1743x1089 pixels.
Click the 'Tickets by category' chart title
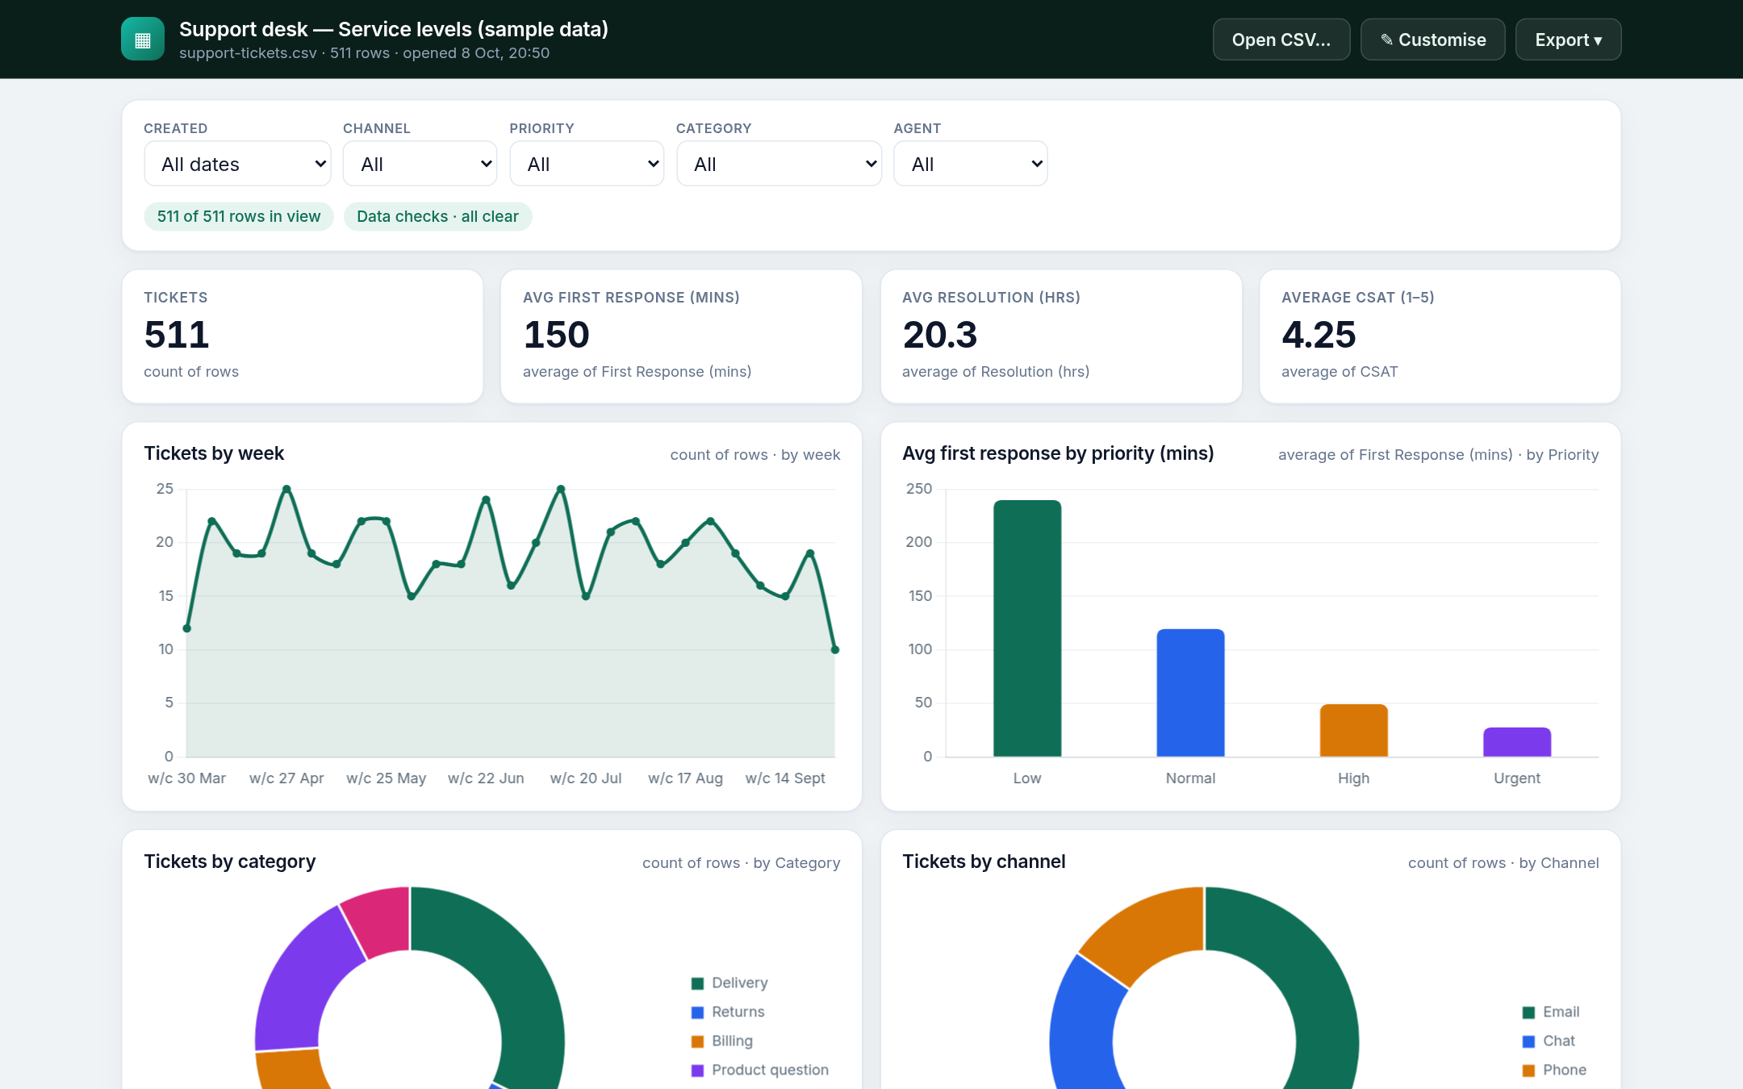(x=230, y=862)
